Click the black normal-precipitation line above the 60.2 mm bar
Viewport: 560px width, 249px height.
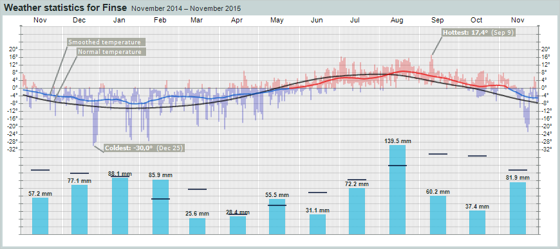point(438,154)
